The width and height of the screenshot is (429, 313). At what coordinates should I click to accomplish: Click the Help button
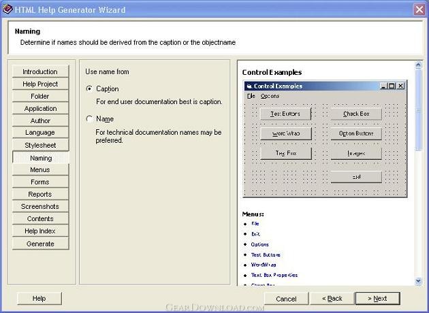(39, 299)
